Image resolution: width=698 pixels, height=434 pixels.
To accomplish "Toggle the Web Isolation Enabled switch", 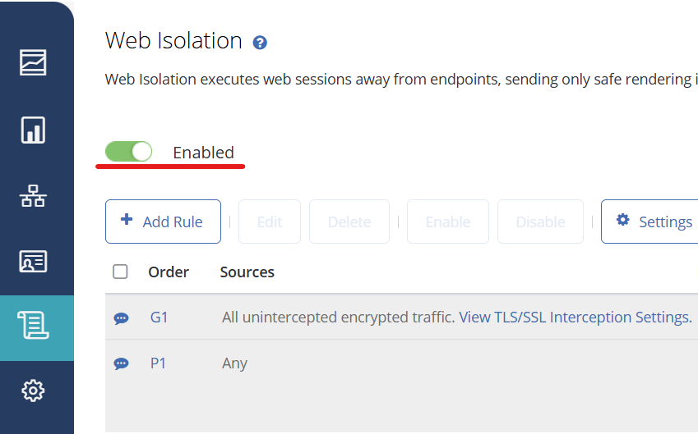I will (129, 152).
